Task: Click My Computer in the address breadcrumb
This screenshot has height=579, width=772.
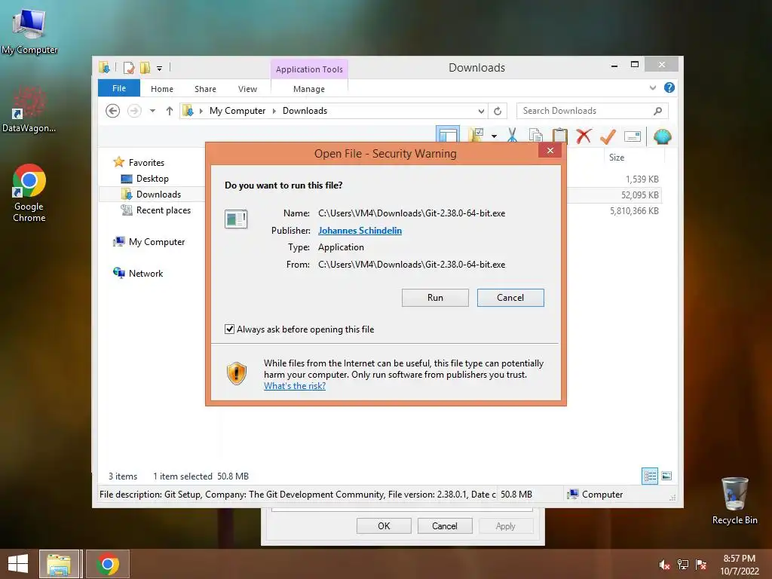Action: click(x=237, y=111)
